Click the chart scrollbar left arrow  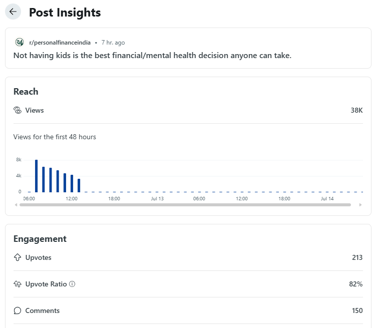[x=16, y=204]
